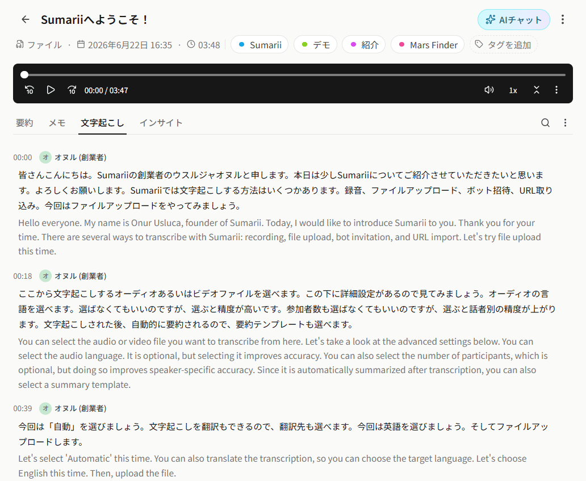Click タグを追加 to add a tag
Image resolution: width=586 pixels, height=481 pixels.
pyautogui.click(x=504, y=45)
